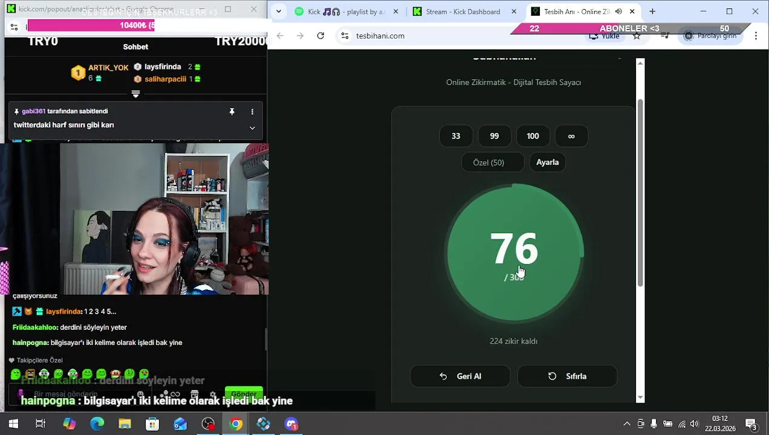Click the scrollbar up arrow

(x=640, y=62)
